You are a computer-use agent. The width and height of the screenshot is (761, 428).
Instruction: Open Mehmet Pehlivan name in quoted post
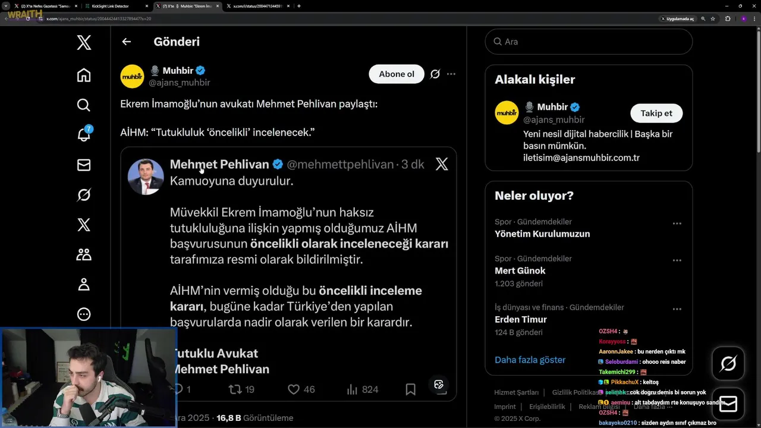click(219, 164)
